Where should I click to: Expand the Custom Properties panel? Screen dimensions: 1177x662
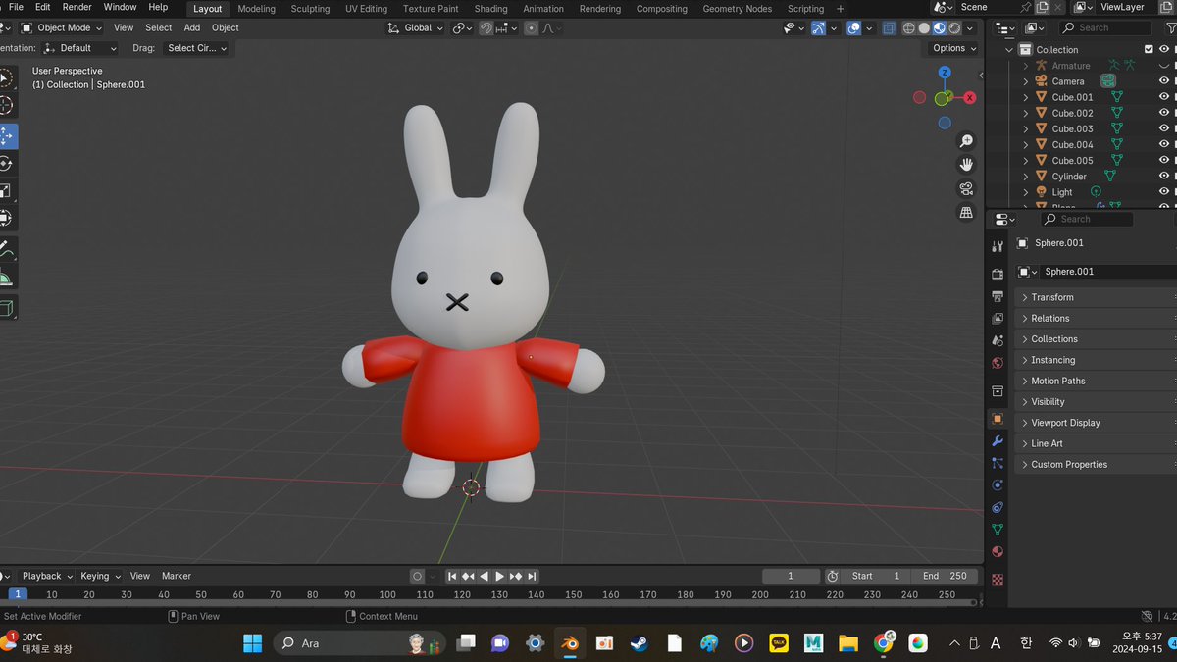(x=1096, y=465)
